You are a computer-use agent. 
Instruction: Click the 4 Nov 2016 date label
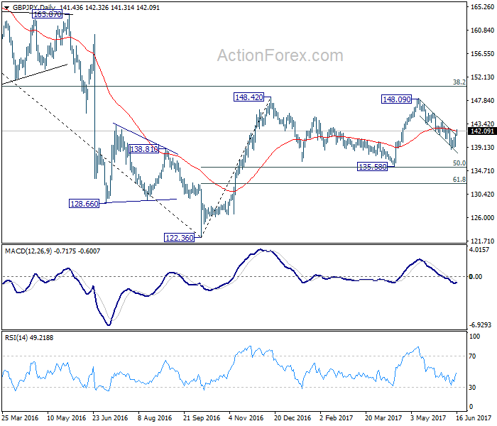[246, 417]
